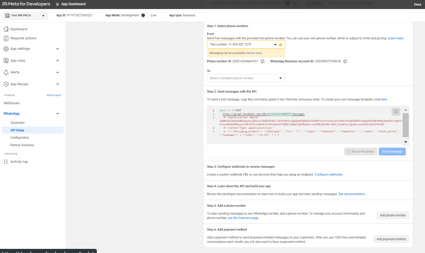This screenshot has width=425, height=253.
Task: Click the Add phone number button
Action: tap(393, 215)
